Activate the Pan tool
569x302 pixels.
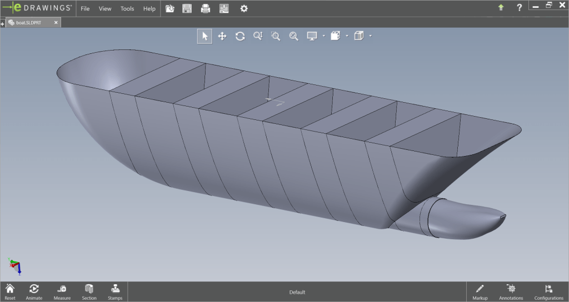[x=222, y=36]
